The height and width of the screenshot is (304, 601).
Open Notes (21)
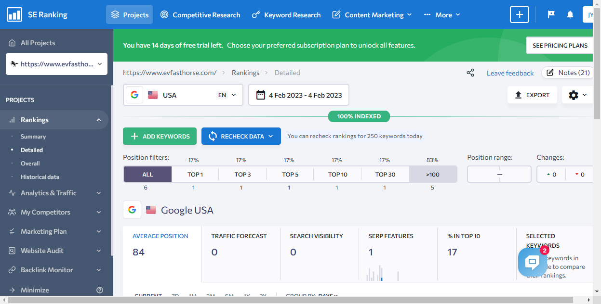pyautogui.click(x=568, y=73)
